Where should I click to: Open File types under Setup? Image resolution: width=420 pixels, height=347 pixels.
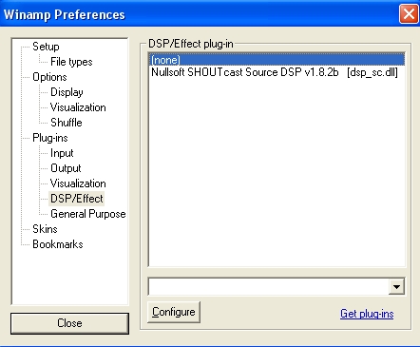coord(71,62)
